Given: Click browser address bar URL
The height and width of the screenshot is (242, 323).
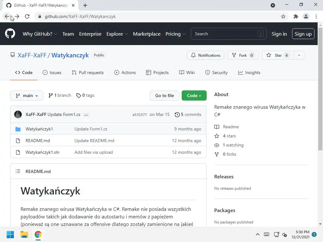Looking at the screenshot, I should (x=80, y=16).
